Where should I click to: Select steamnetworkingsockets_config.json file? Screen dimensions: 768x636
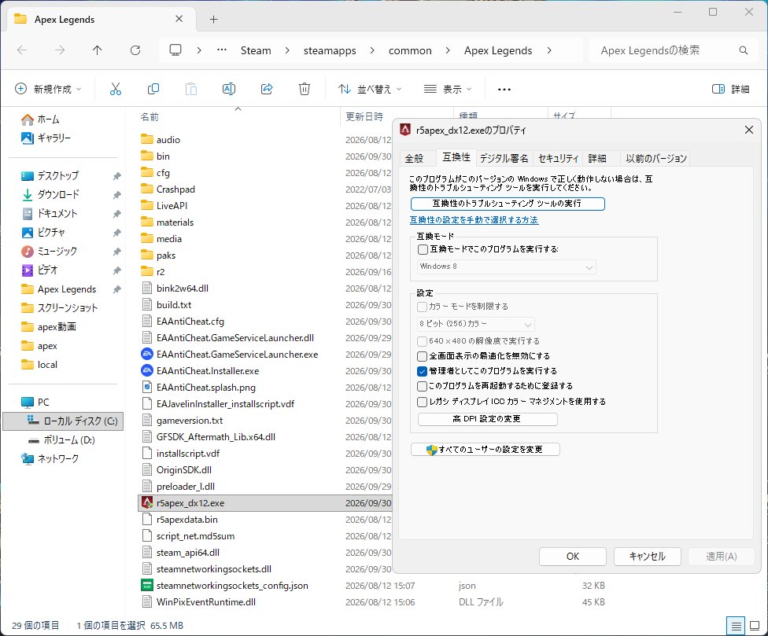[224, 586]
